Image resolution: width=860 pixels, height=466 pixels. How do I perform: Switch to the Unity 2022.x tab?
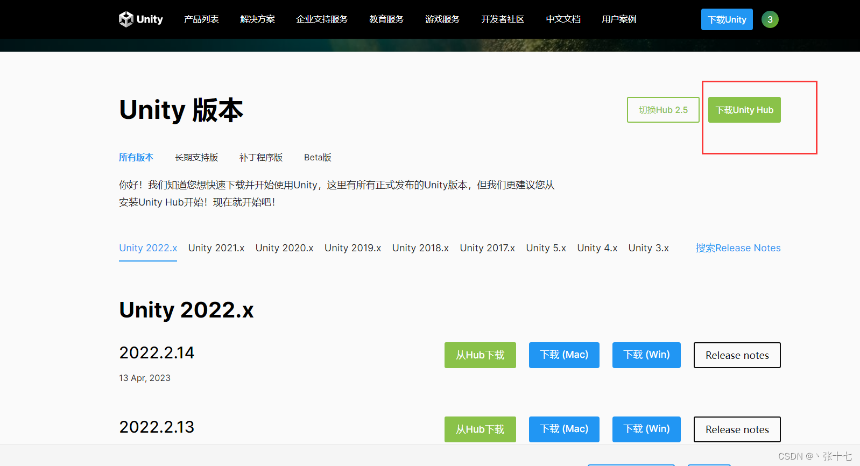click(x=148, y=248)
